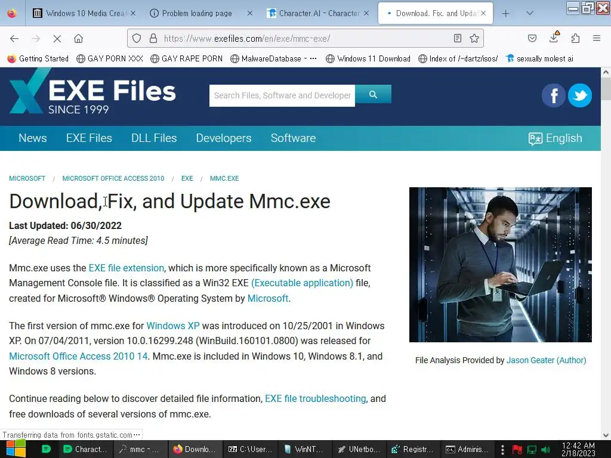Switch to Character.AI tab
This screenshot has width=611, height=458.
pyautogui.click(x=319, y=13)
